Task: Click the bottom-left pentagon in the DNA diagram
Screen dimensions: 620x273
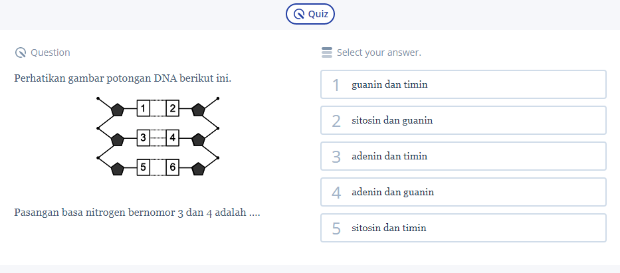Action: (x=118, y=168)
